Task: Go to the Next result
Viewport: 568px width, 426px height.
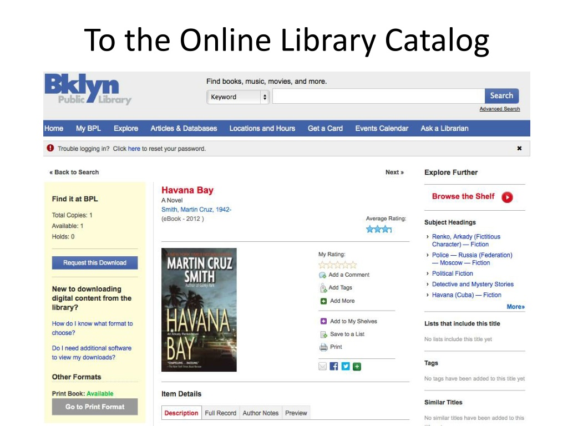Action: click(x=394, y=172)
